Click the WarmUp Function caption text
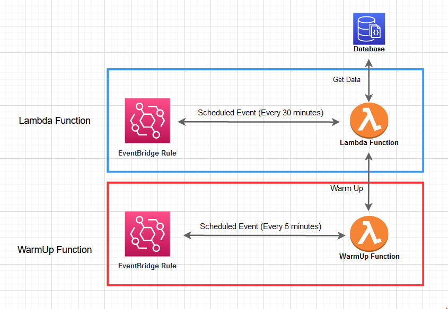This screenshot has height=309, width=448. click(369, 256)
